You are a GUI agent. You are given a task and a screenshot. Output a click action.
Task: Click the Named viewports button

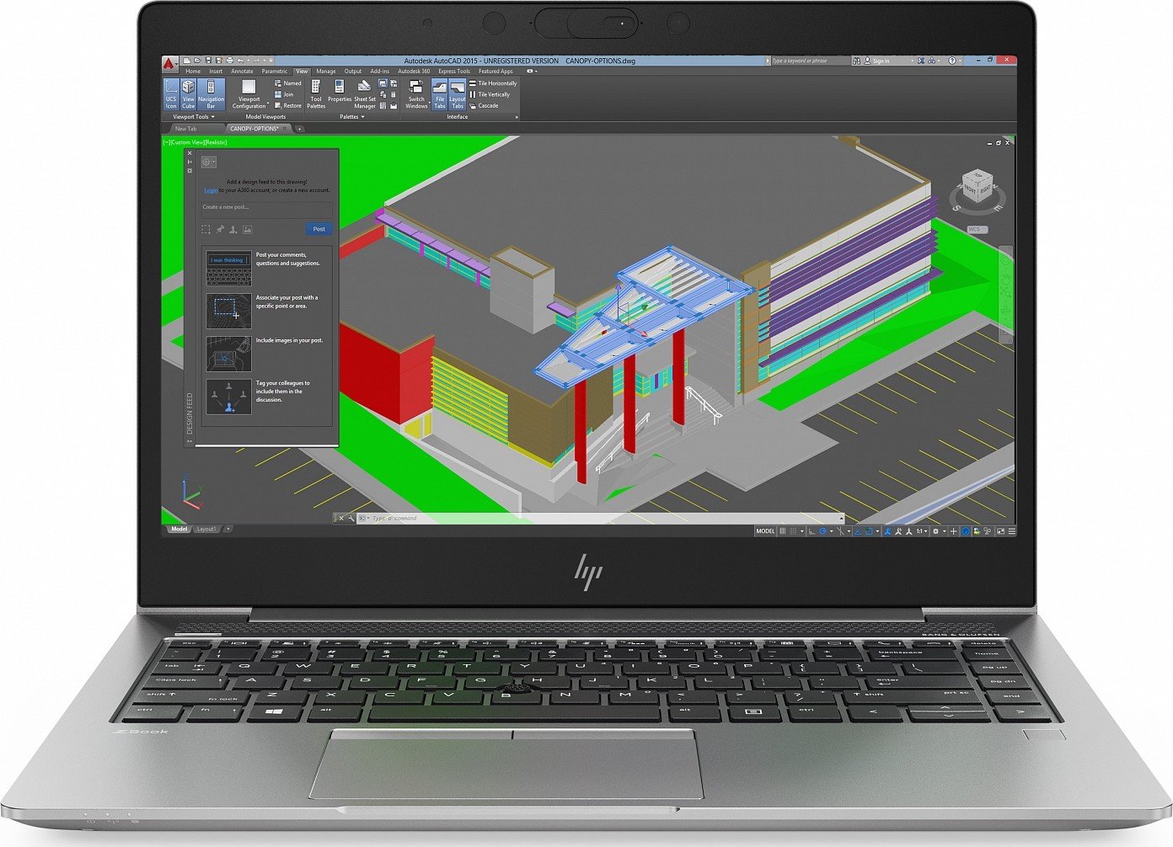click(x=289, y=83)
